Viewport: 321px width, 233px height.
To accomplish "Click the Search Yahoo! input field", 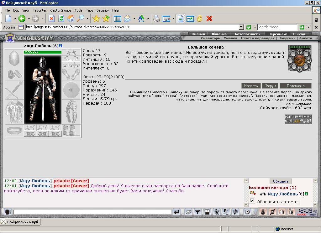I will 277,27.
